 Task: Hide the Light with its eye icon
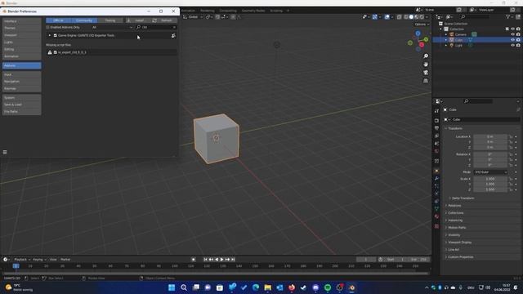point(512,46)
